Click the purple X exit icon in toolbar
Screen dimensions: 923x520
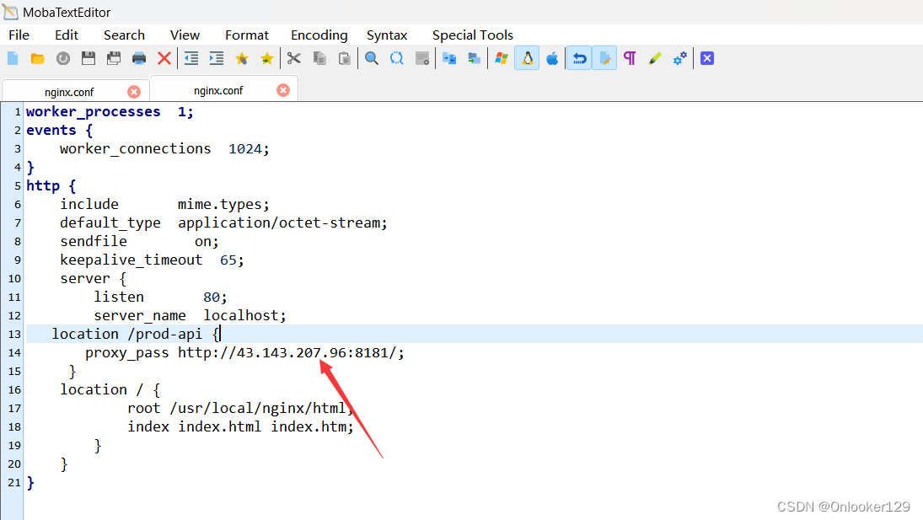pos(707,58)
